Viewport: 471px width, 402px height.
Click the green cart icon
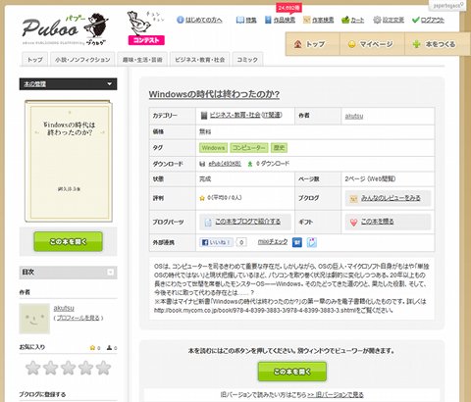pos(345,20)
